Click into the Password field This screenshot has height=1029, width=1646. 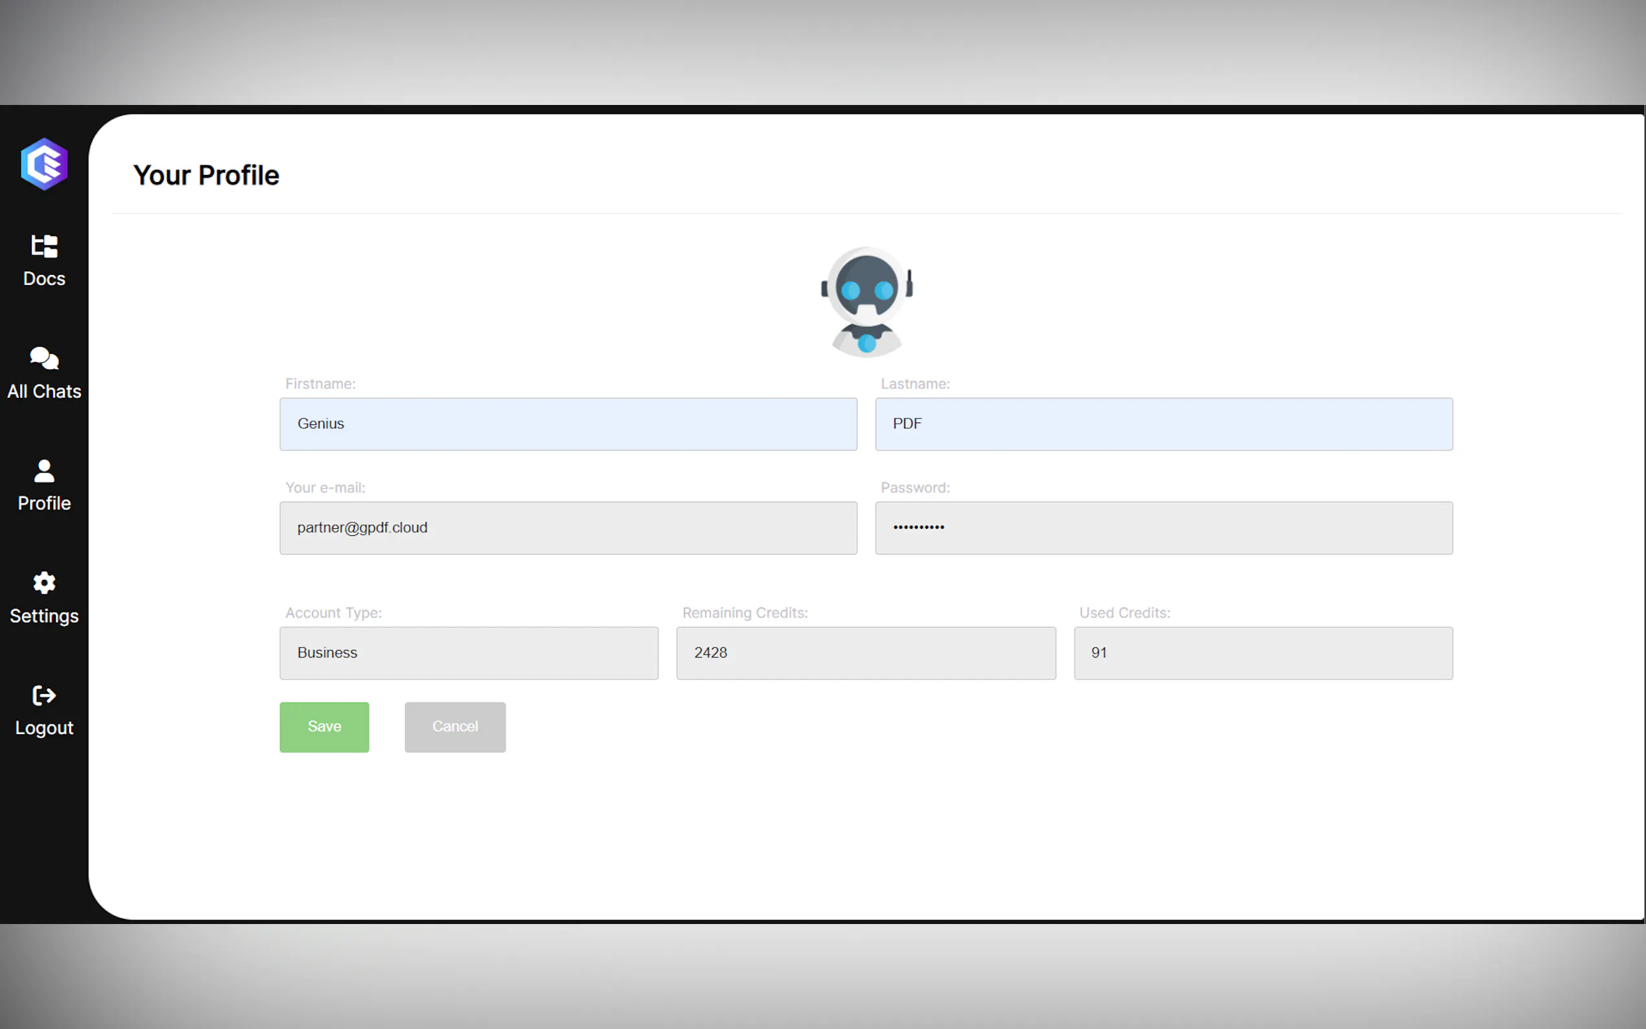[x=1164, y=528]
